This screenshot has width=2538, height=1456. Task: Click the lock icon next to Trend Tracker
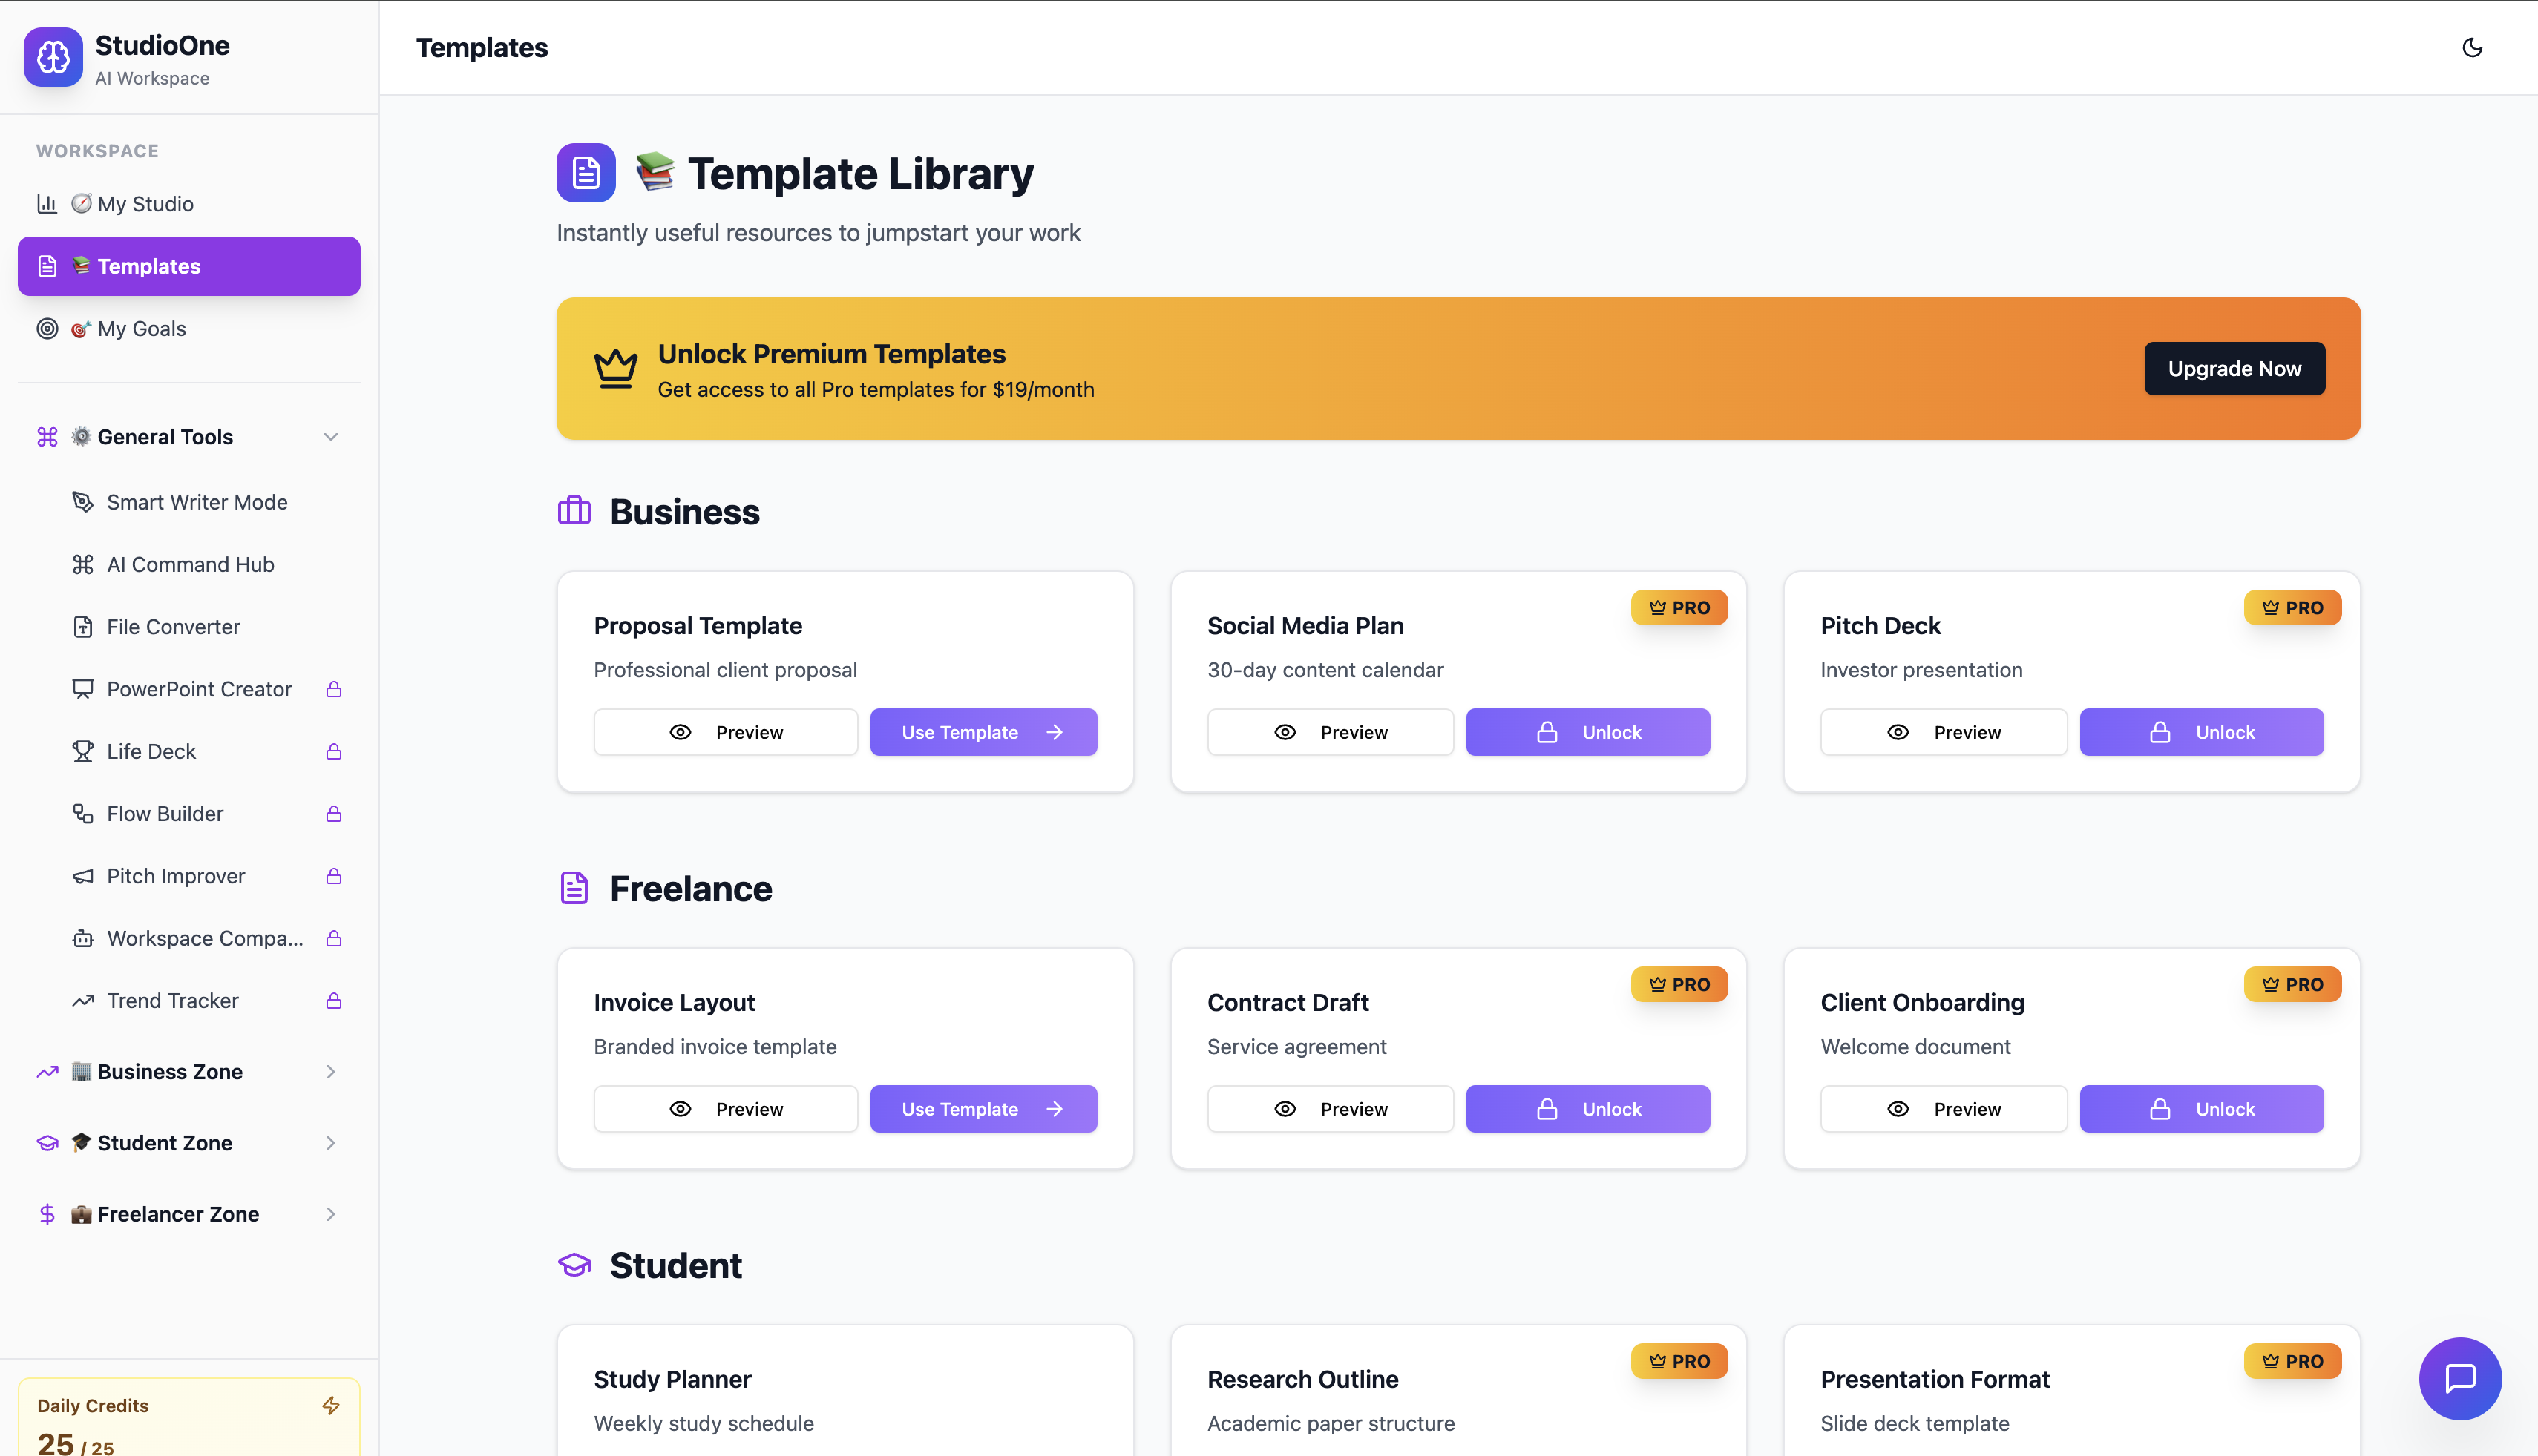coord(334,1001)
